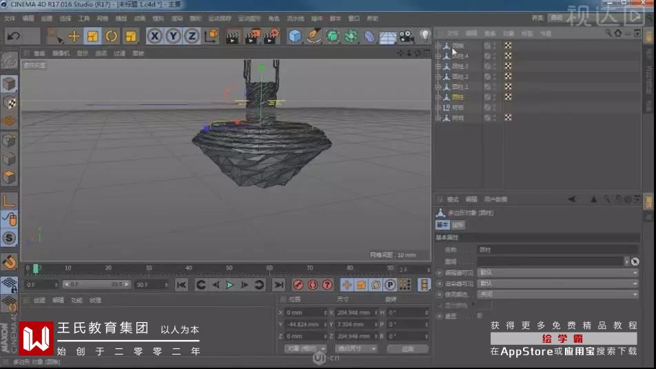656x369 pixels.
Task: Enable the magnet Snap icon
Action: (9, 261)
